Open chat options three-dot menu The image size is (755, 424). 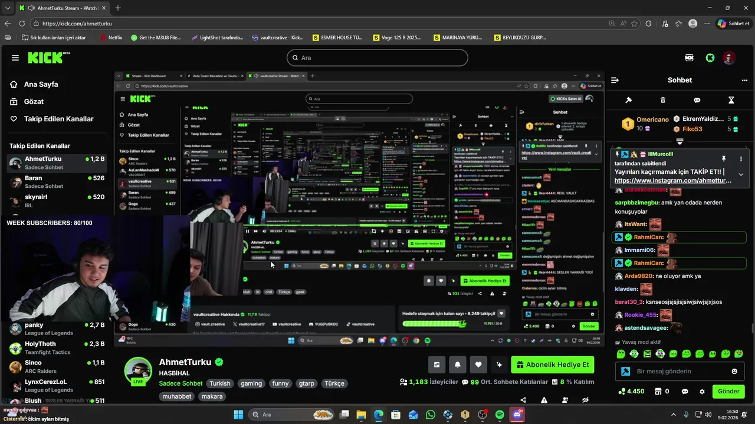click(x=744, y=80)
